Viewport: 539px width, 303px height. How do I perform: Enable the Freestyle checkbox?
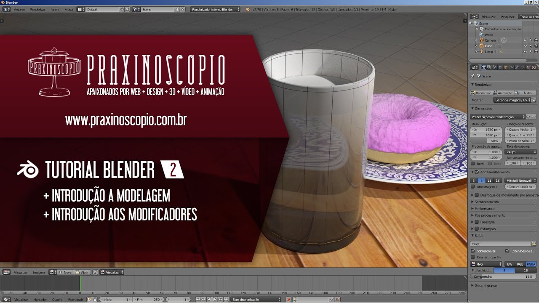coord(477,222)
